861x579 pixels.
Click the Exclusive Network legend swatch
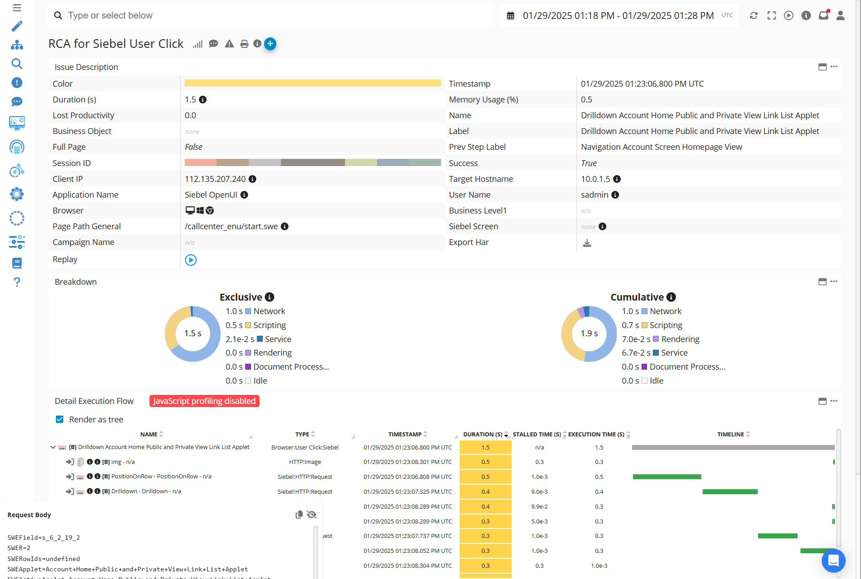coord(248,311)
